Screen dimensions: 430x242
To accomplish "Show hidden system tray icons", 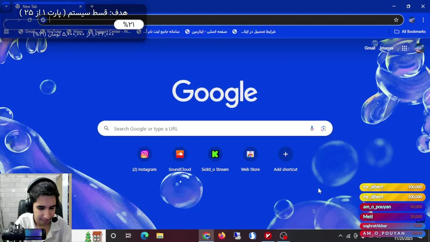I will click(x=340, y=236).
